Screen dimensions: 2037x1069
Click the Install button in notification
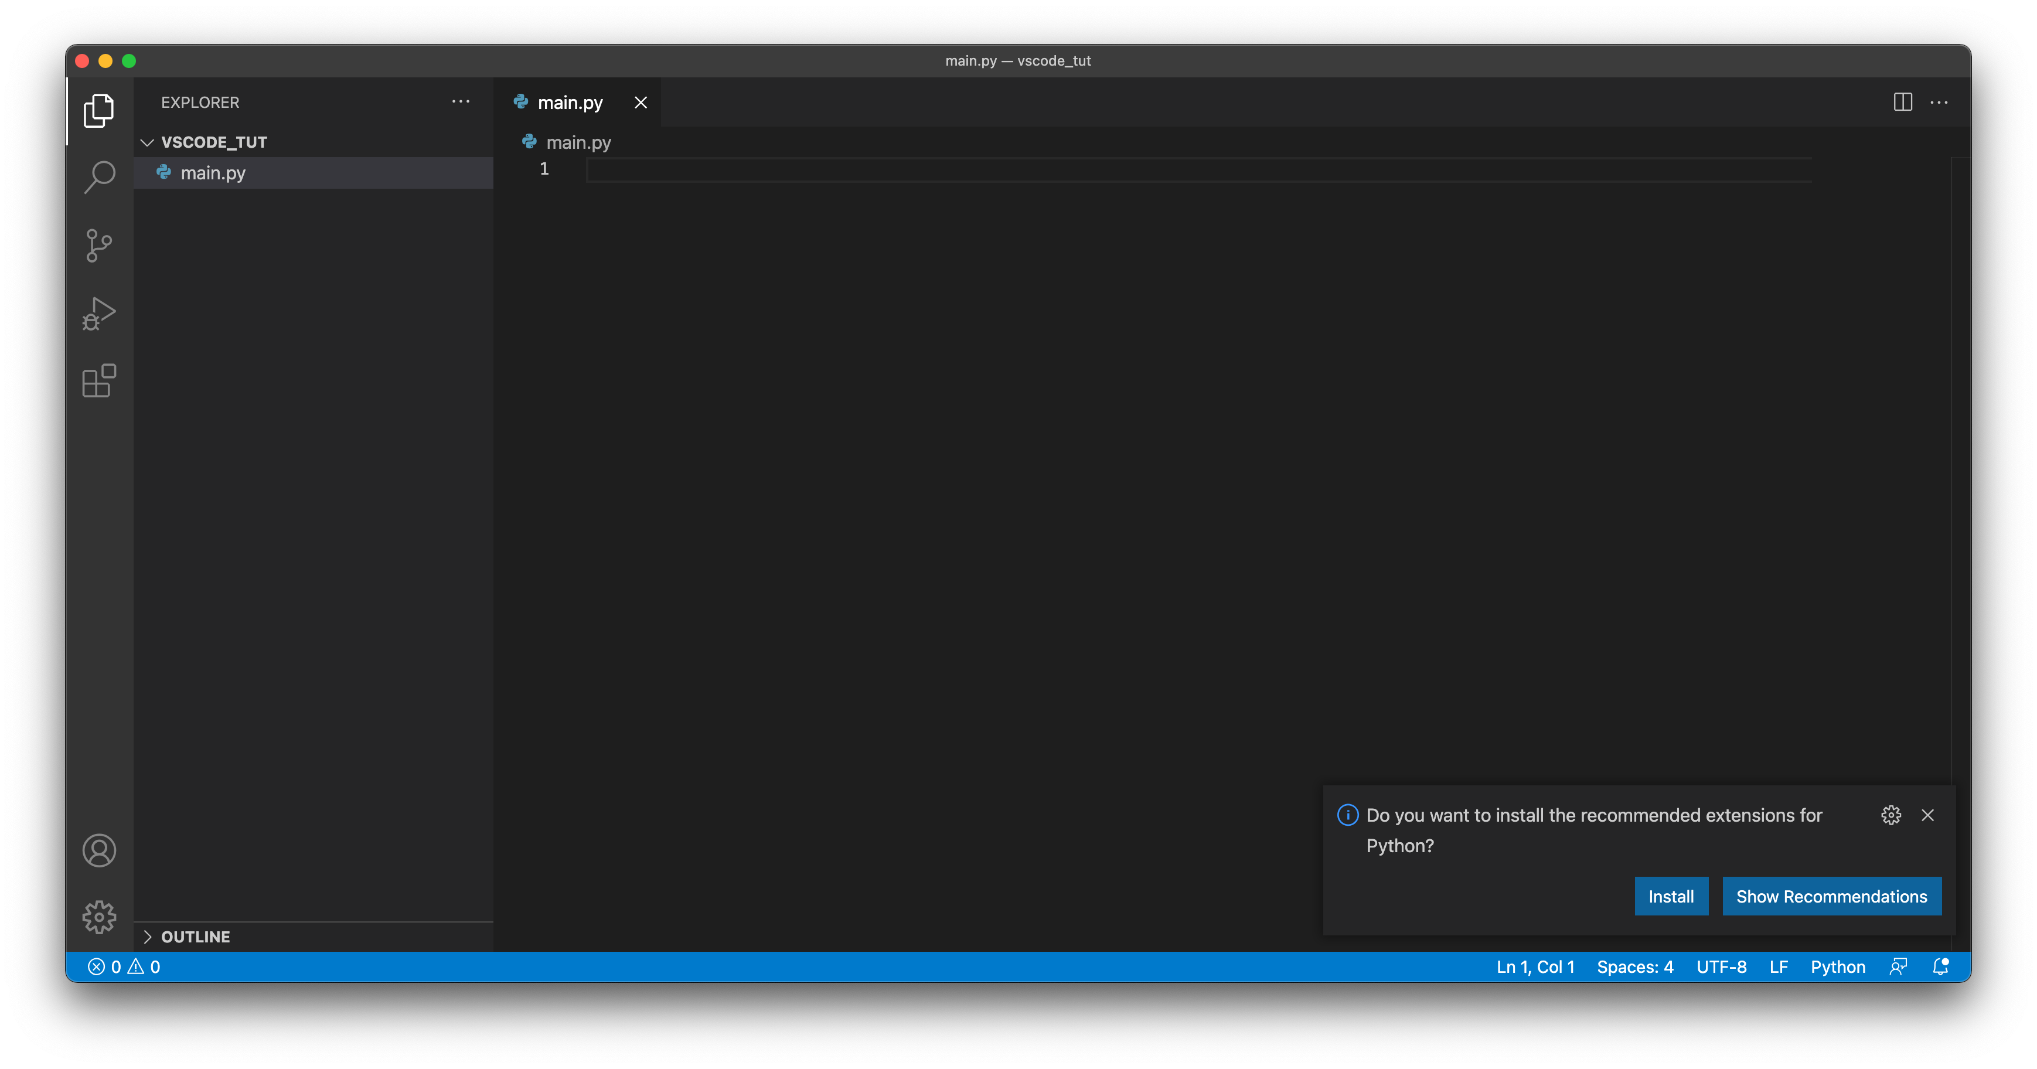point(1671,897)
